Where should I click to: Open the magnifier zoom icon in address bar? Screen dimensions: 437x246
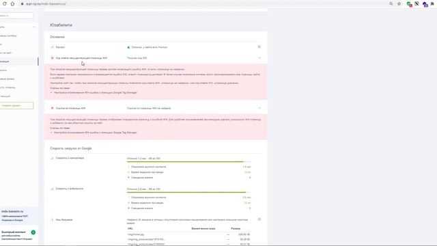[391, 4]
